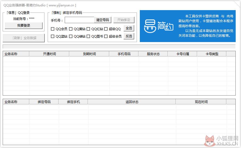Check the QQ蓝钻 checkbox
The width and height of the screenshot is (241, 148).
point(52,36)
